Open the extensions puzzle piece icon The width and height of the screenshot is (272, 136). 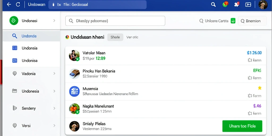[x=237, y=4]
